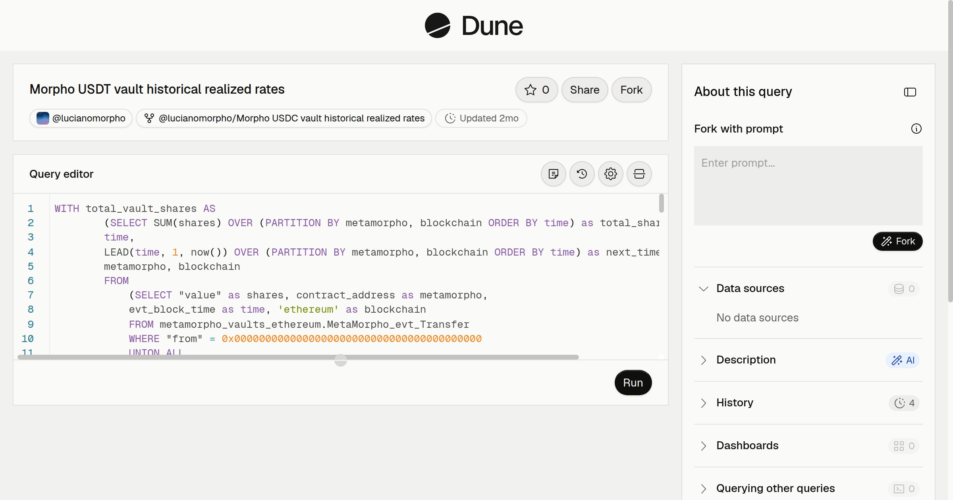Click the History count badge showing 4

(x=904, y=403)
